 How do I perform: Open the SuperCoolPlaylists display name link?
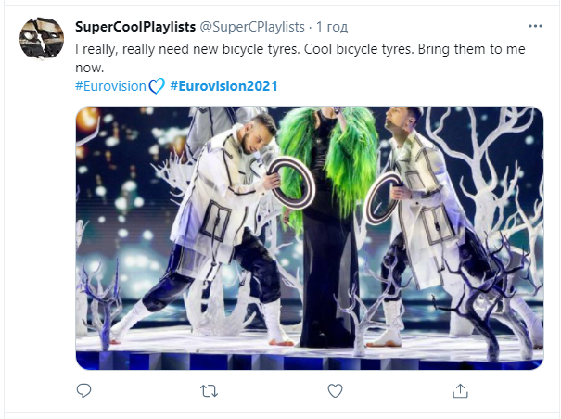pos(133,26)
